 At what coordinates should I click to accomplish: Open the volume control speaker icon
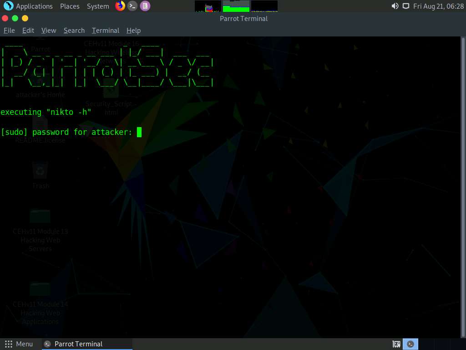click(x=395, y=6)
